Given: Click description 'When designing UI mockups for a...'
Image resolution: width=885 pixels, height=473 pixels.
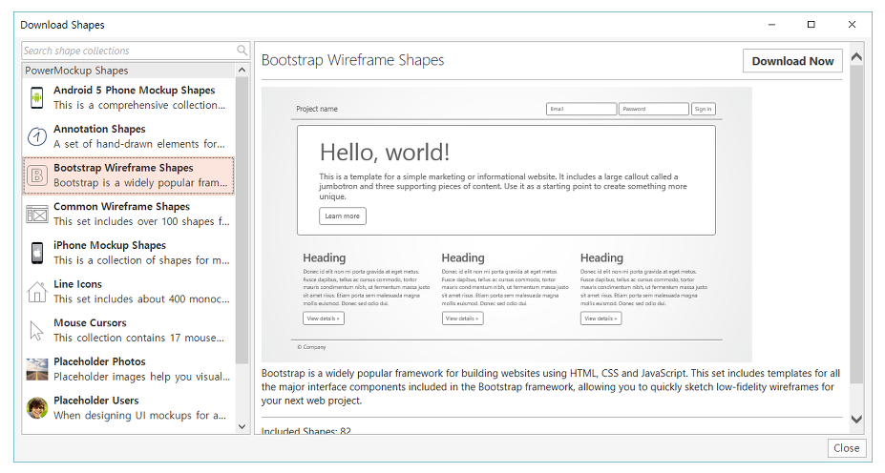Looking at the screenshot, I should (140, 416).
